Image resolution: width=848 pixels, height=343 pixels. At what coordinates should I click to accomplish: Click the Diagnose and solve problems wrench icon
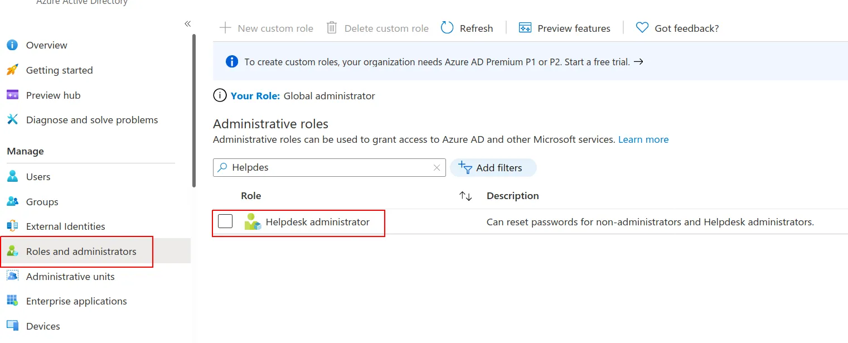[12, 120]
